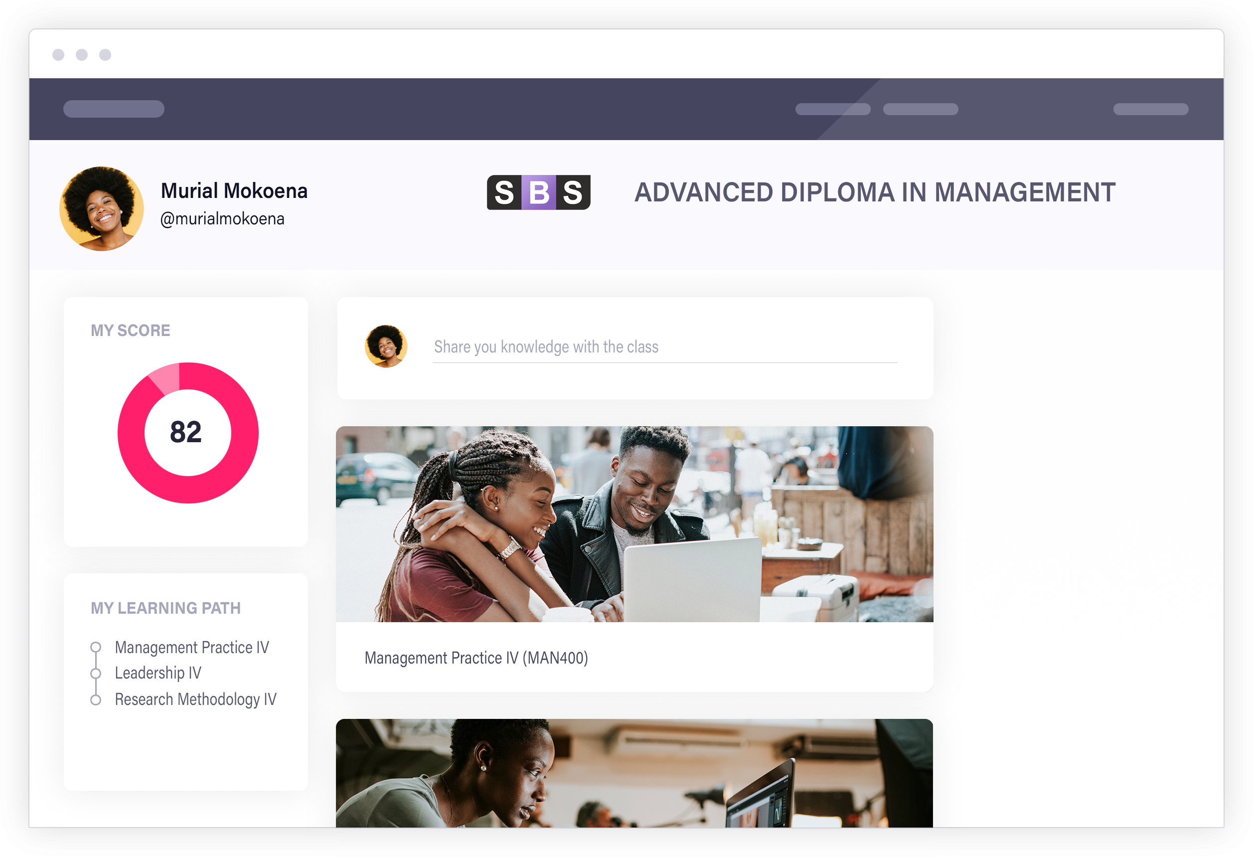Click the second gray window control dot
Viewport: 1253px width, 857px height.
(x=82, y=54)
